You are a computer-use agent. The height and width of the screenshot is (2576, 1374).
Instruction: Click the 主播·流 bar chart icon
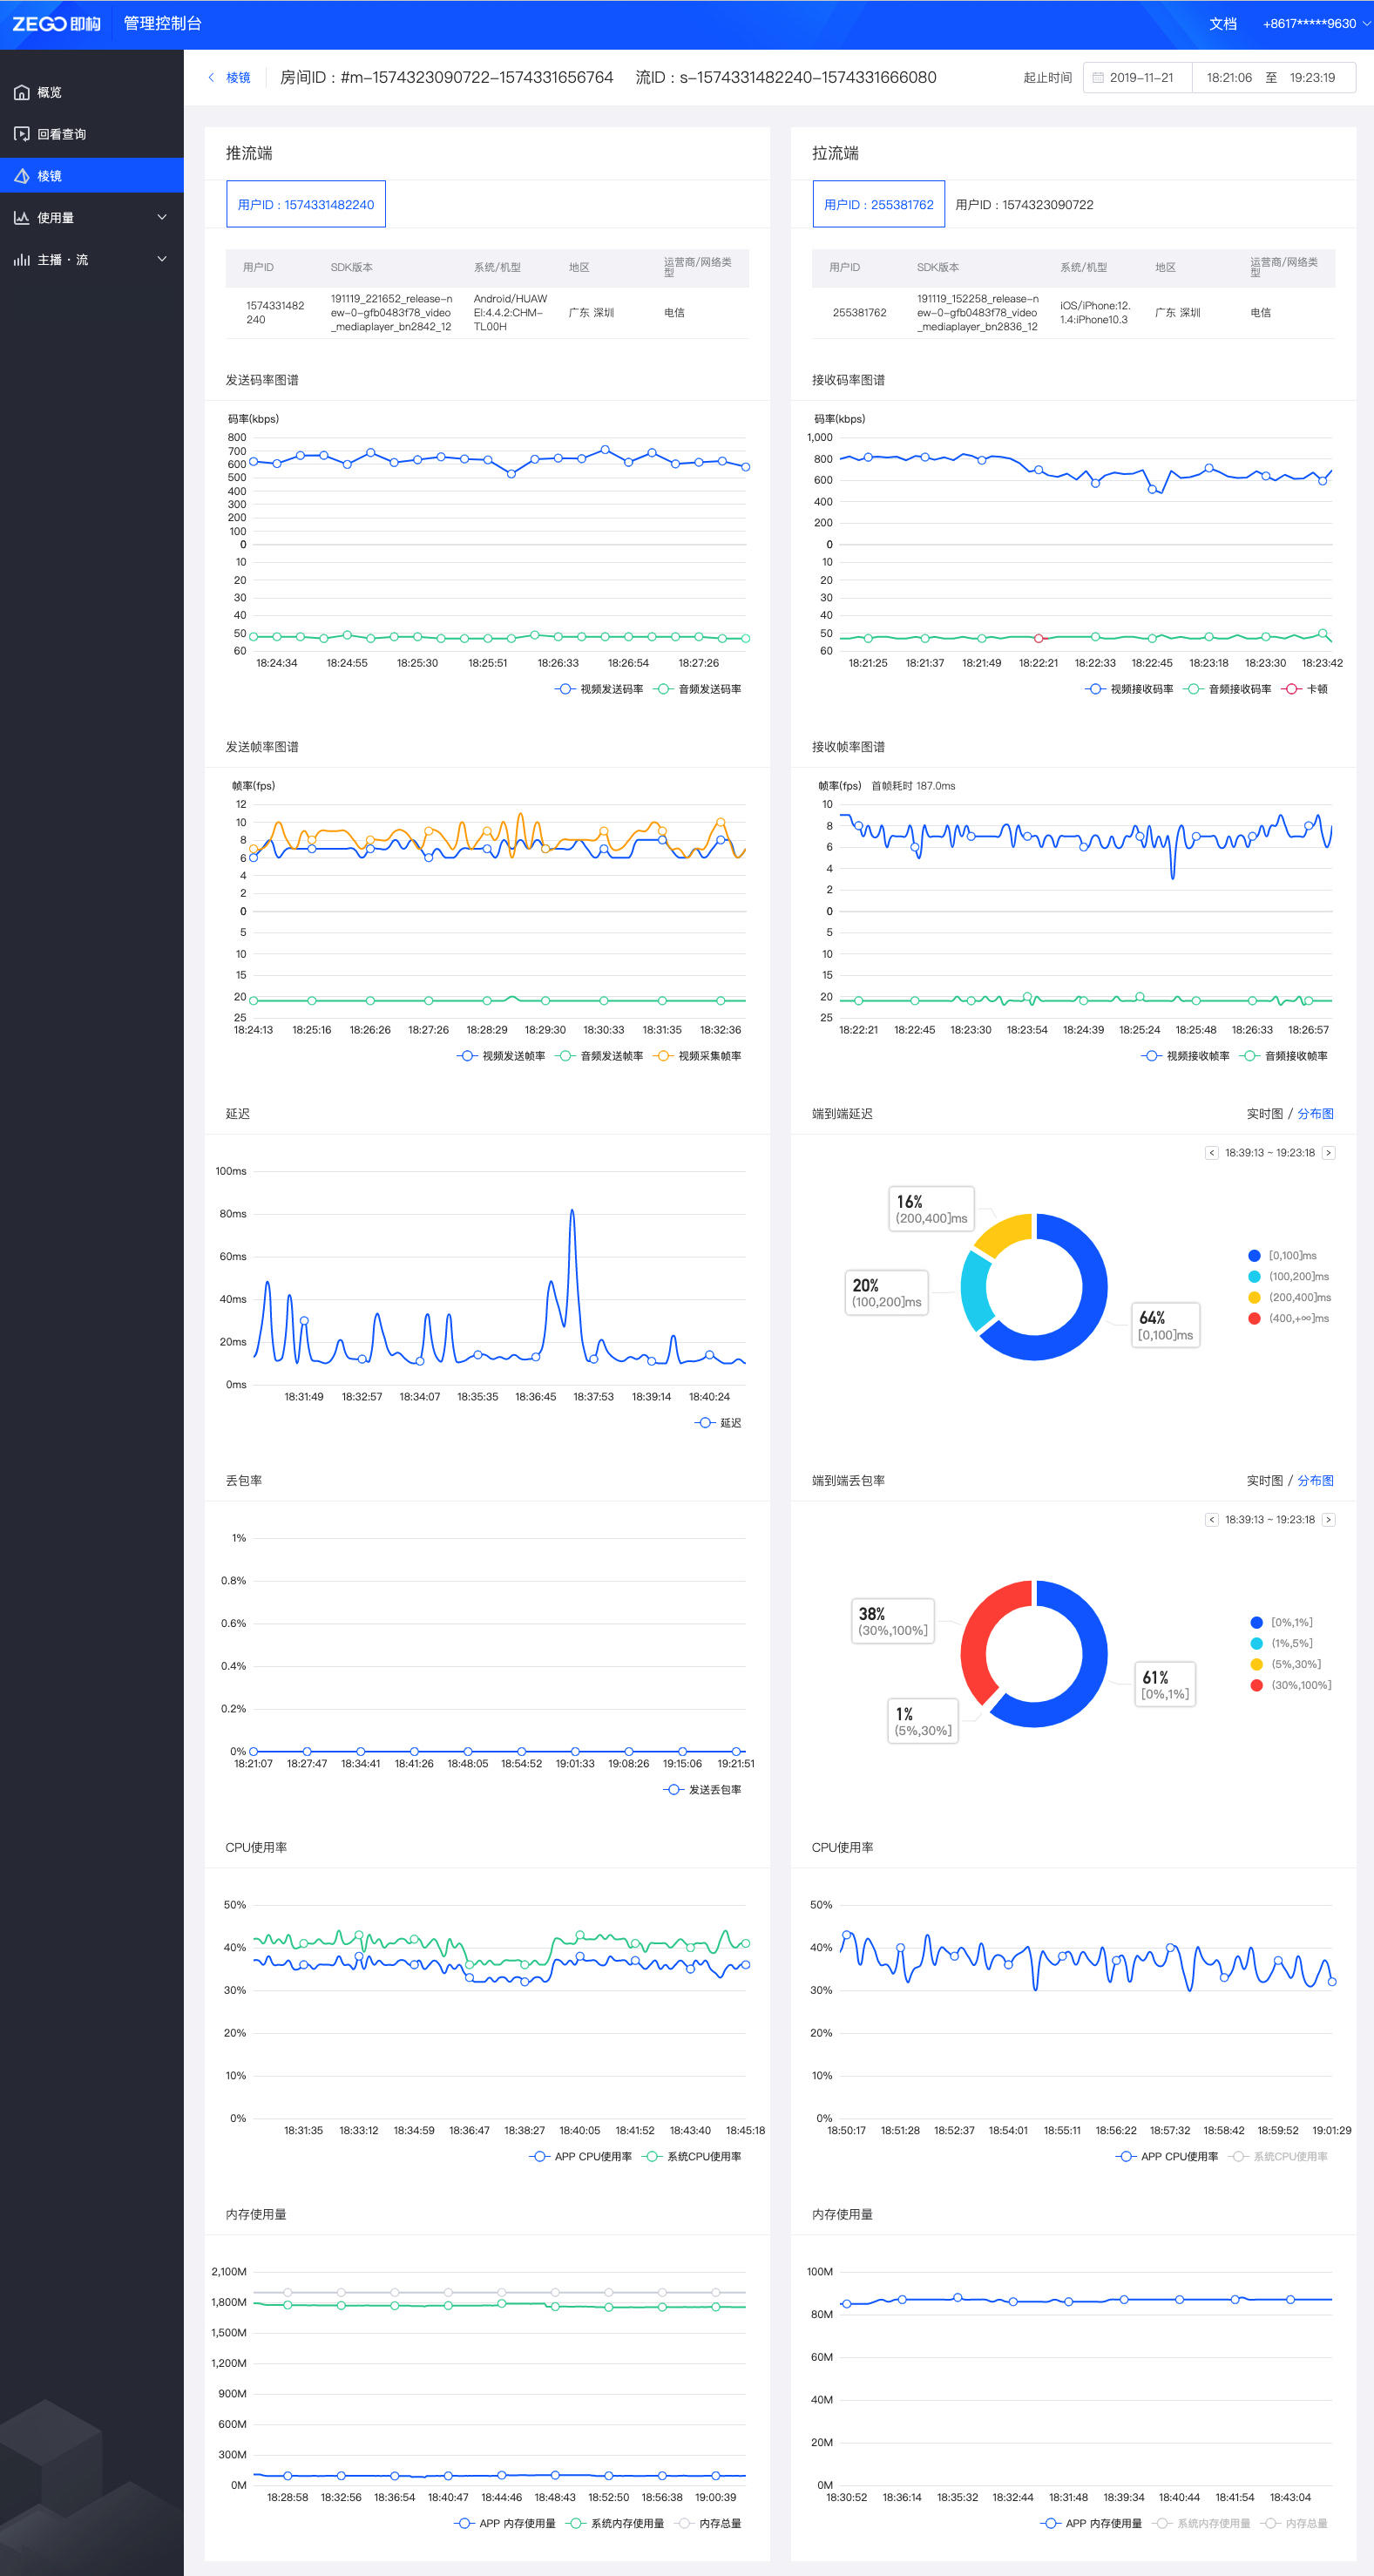click(x=21, y=260)
